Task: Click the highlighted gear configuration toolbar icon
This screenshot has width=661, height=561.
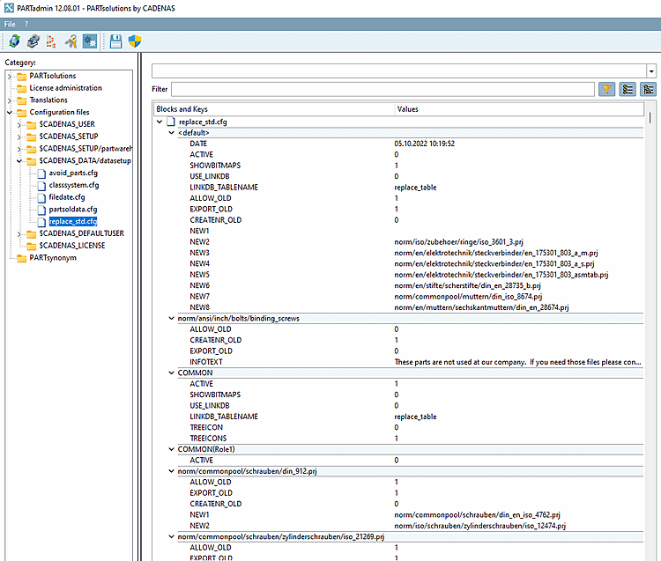Action: tap(90, 41)
